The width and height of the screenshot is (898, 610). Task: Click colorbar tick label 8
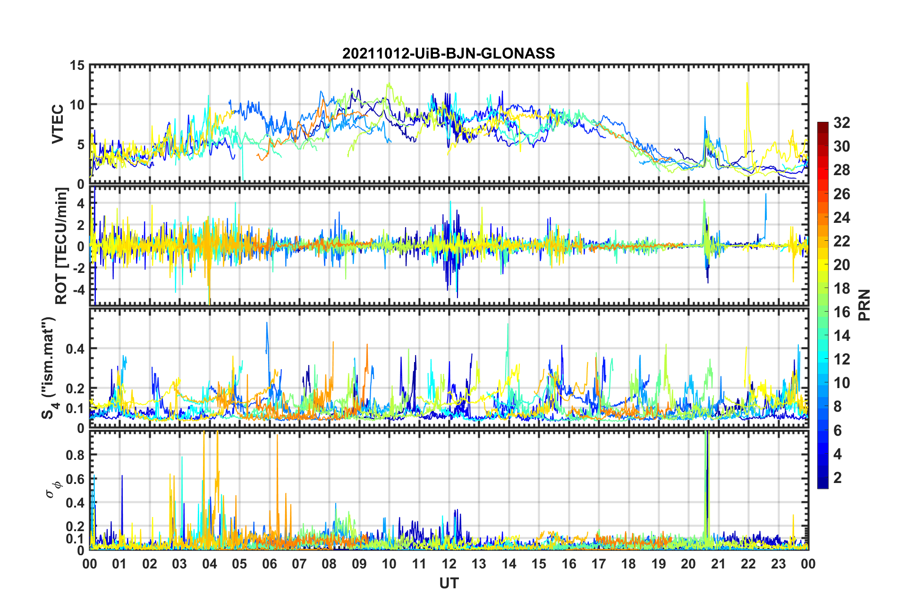pyautogui.click(x=838, y=407)
